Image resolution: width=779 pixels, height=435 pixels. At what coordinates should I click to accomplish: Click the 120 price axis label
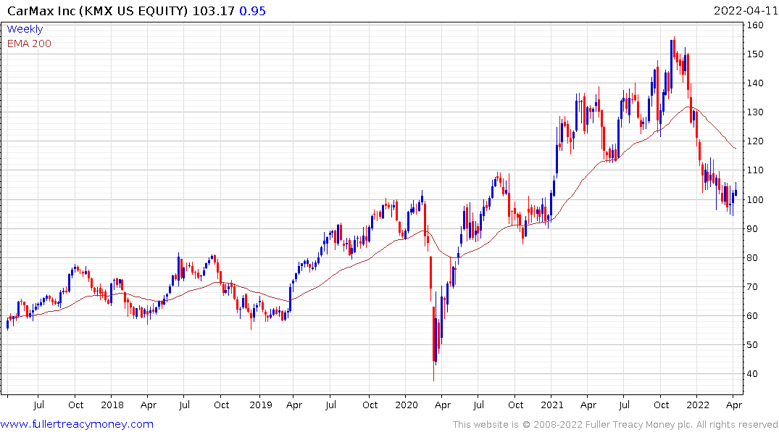[x=755, y=141]
